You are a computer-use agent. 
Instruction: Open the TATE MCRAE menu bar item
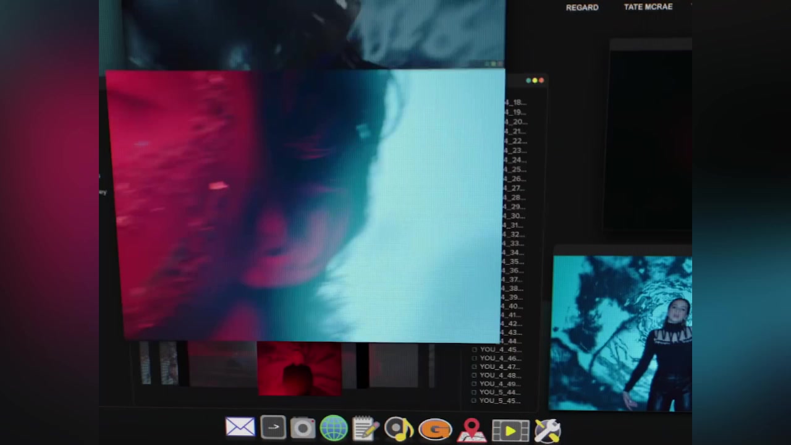coord(648,7)
